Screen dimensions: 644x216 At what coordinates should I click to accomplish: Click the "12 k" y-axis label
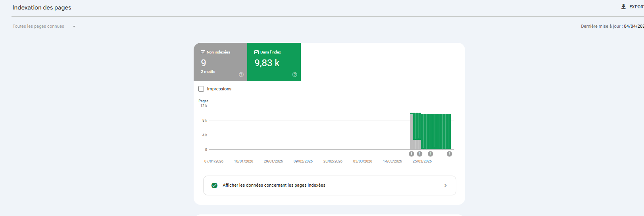[204, 106]
